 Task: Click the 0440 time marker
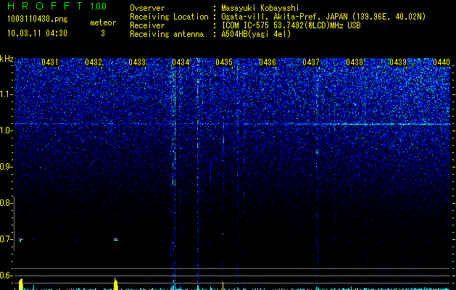click(442, 62)
